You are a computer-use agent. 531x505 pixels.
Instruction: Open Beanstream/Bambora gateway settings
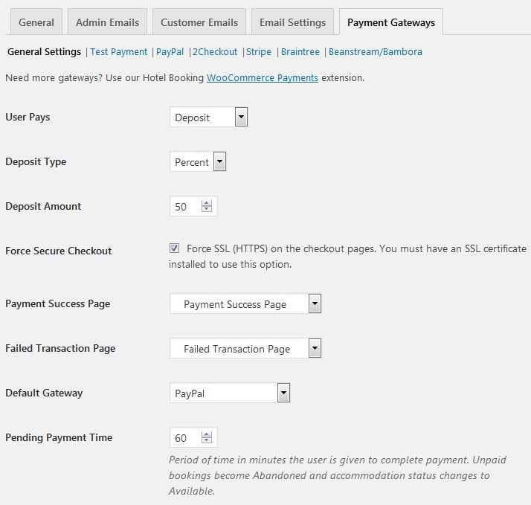[375, 52]
